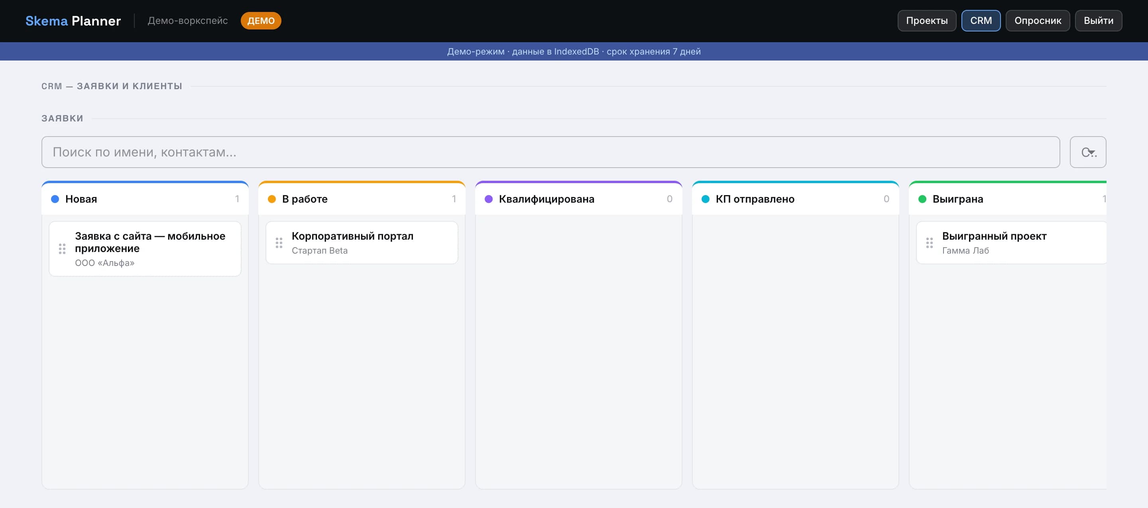Click the ЗАЯВКИ section heading
Image resolution: width=1148 pixels, height=508 pixels.
[63, 118]
